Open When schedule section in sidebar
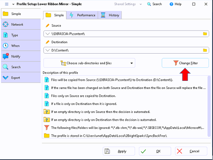The width and height of the screenshot is (213, 160). [15, 46]
